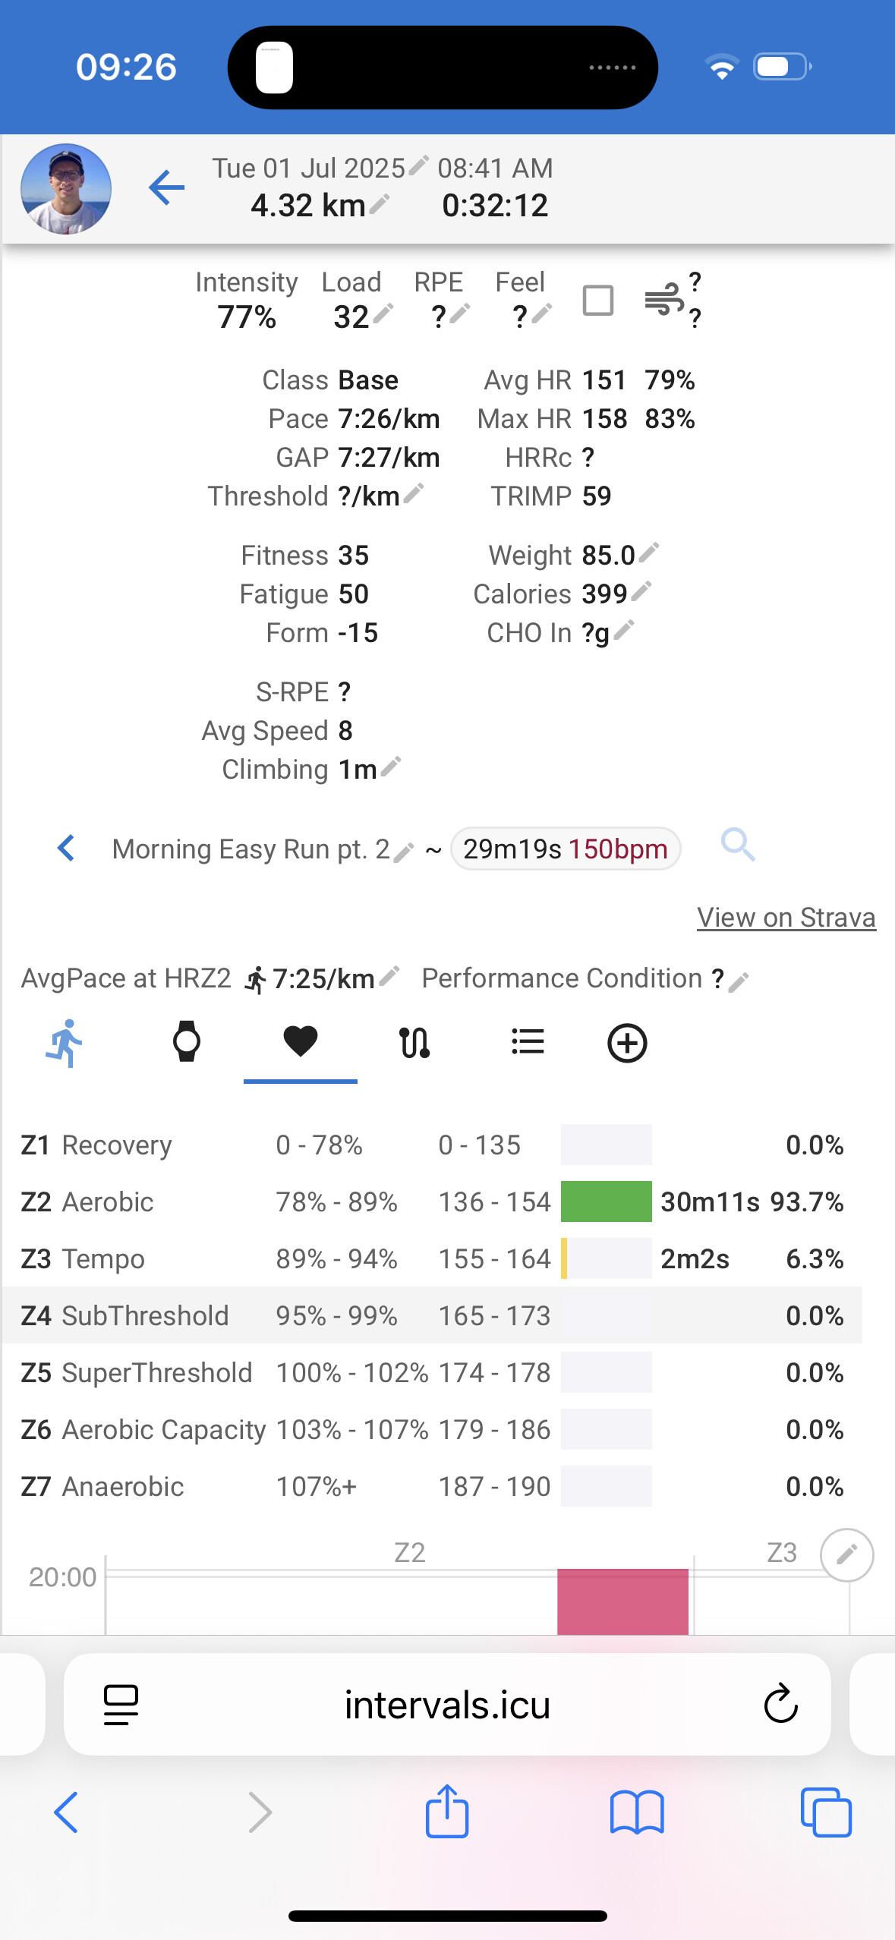This screenshot has height=1940, width=895.
Task: Toggle the checkbox next to Feel
Action: pos(598,301)
